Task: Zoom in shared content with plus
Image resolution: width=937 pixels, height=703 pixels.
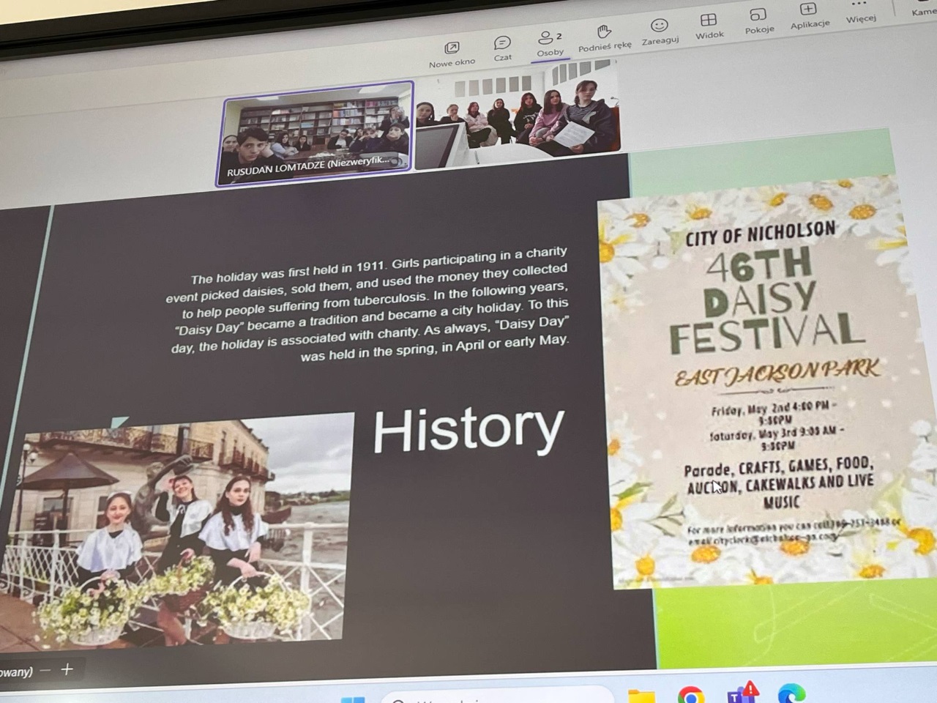Action: point(67,669)
